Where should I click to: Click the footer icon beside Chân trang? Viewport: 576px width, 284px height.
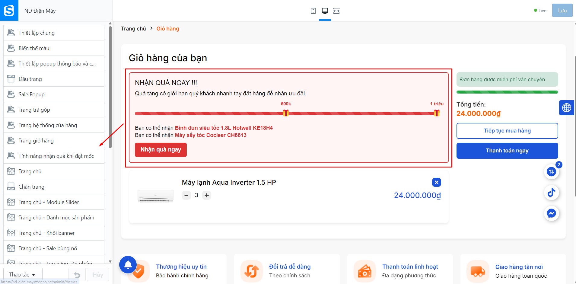(x=11, y=187)
